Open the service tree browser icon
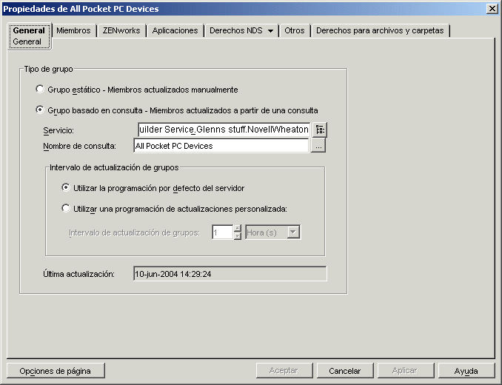502x385 pixels. pyautogui.click(x=320, y=130)
